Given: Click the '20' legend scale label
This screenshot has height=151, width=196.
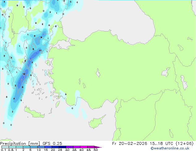Looking at the screenshot, I should [53, 150].
